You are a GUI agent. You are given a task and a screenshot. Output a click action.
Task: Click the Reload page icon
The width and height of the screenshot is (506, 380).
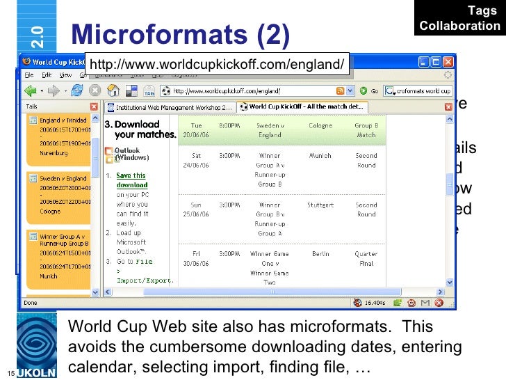point(76,90)
